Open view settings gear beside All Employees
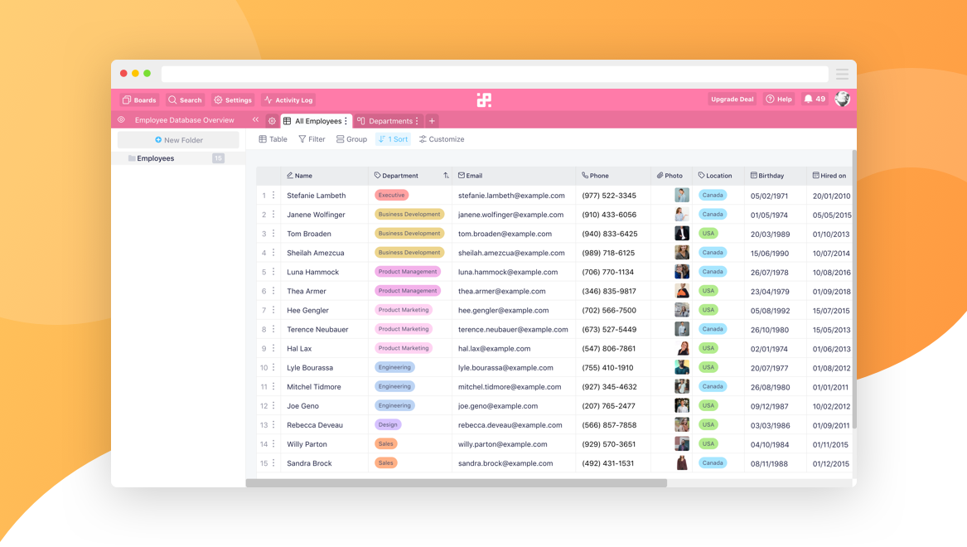Screen dimensions: 967x547 pos(272,121)
